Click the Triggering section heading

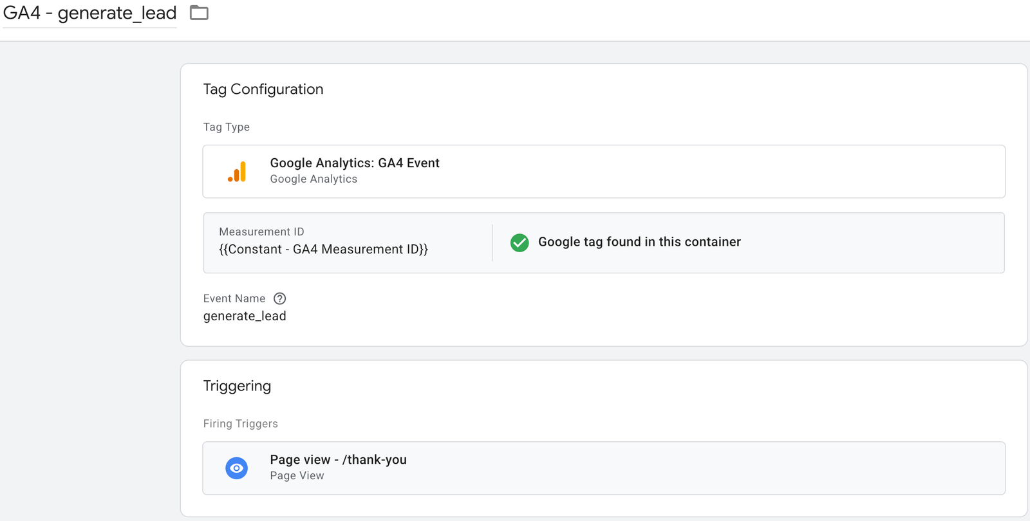pyautogui.click(x=237, y=386)
